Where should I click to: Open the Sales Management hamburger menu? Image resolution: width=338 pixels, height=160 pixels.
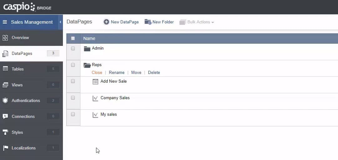tap(5, 22)
